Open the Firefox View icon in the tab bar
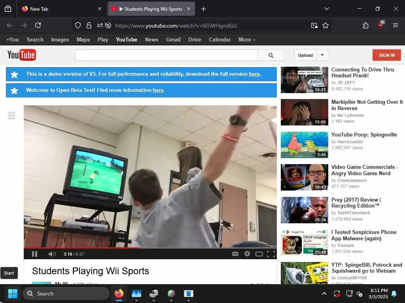The height and width of the screenshot is (303, 405). [x=8, y=9]
